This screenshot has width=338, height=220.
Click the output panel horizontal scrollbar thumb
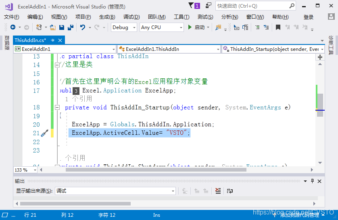(x=75, y=203)
